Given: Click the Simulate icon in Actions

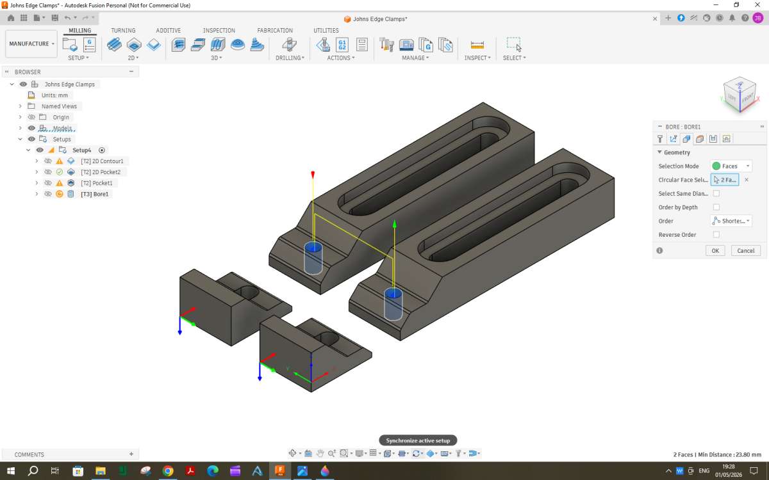Looking at the screenshot, I should (x=323, y=45).
